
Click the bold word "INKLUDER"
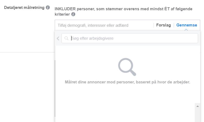tap(65, 9)
